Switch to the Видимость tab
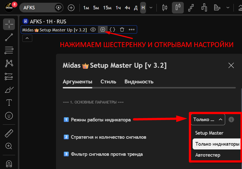 (x=139, y=82)
